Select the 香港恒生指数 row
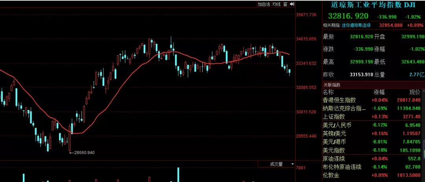Image resolution: width=425 pixels, height=182 pixels. coord(371,100)
